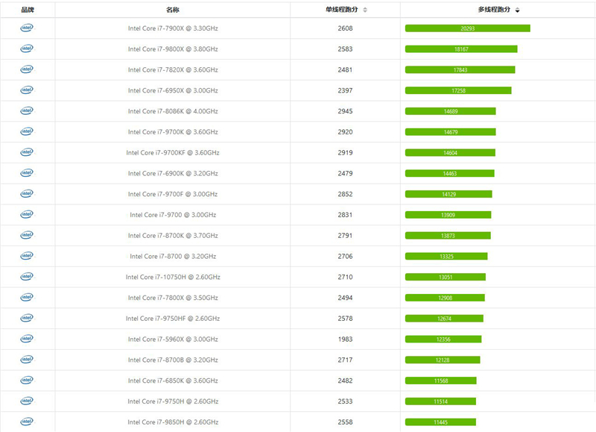The image size is (596, 432).
Task: Select Intel Core i7-7820X @ 3.60GHz name
Action: [x=173, y=70]
